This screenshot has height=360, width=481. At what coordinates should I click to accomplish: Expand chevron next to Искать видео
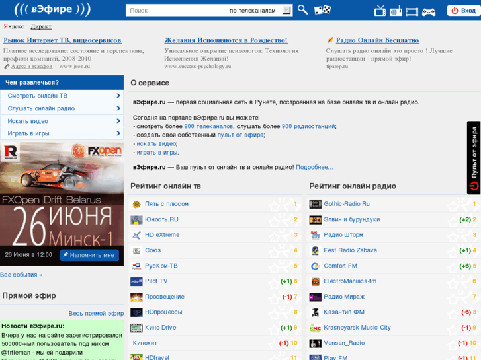118,121
